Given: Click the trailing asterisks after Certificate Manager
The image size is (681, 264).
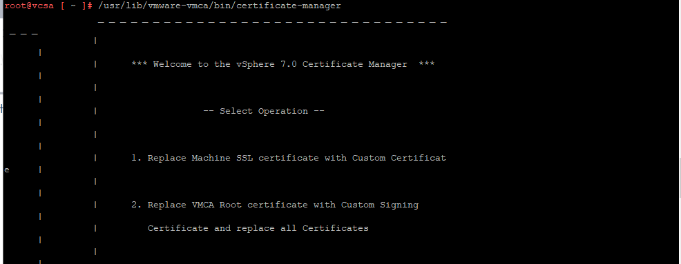Looking at the screenshot, I should tap(427, 63).
